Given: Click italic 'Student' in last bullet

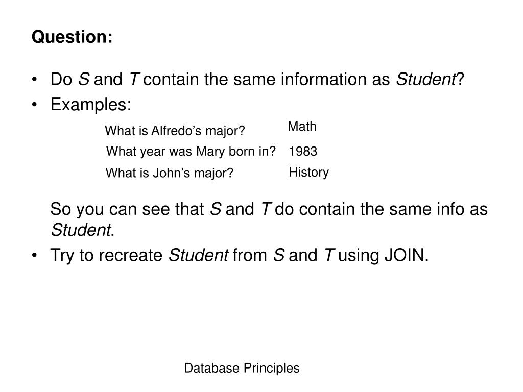Looking at the screenshot, I should (x=199, y=255).
